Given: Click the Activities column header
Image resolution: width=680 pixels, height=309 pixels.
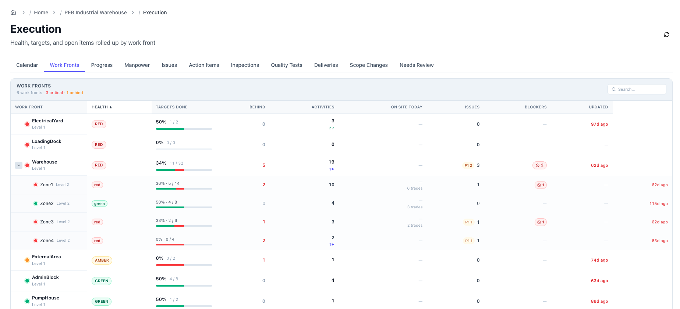Looking at the screenshot, I should point(323,107).
